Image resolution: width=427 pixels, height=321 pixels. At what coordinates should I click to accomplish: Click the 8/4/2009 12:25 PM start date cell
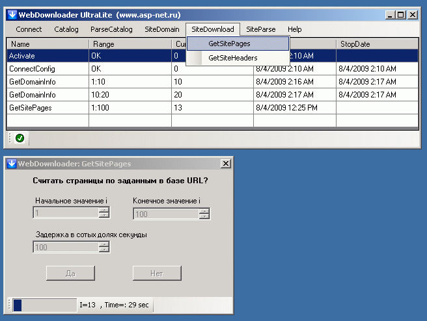click(x=295, y=108)
